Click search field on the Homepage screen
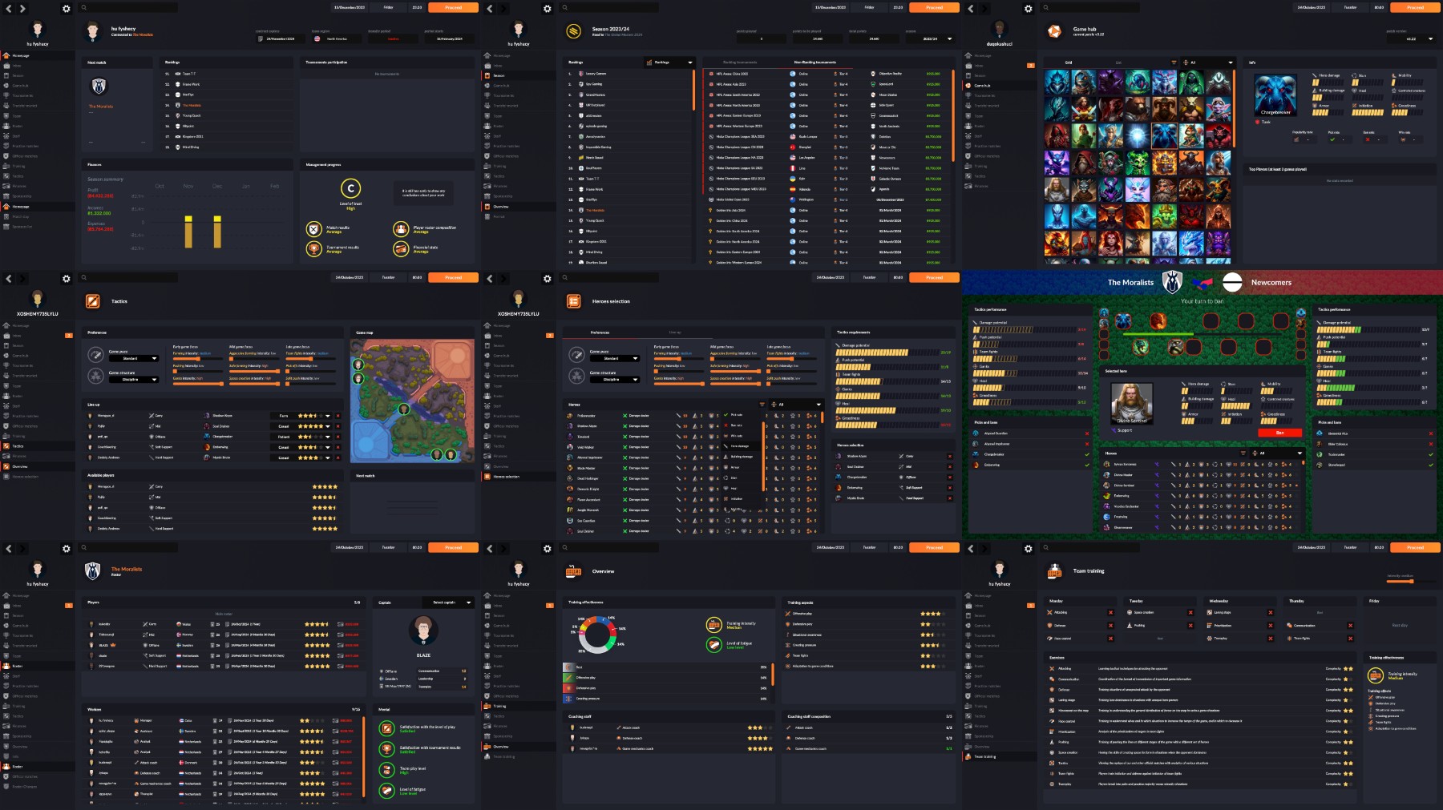The height and width of the screenshot is (810, 1443). 128,7
